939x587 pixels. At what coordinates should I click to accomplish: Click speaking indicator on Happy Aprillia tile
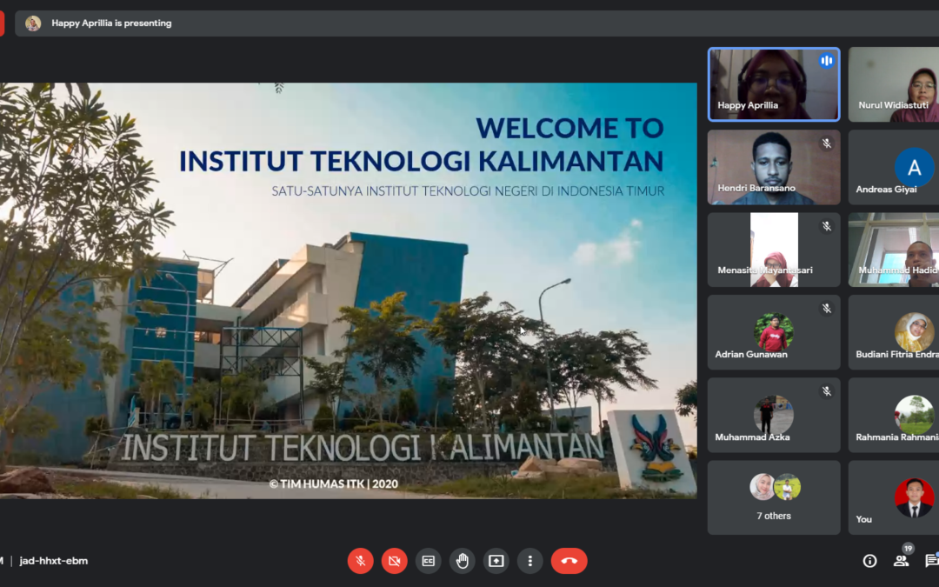[827, 61]
